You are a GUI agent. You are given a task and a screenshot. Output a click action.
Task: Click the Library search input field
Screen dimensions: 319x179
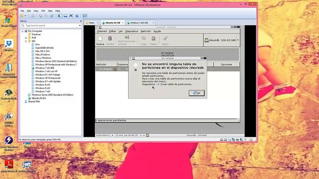pos(51,25)
